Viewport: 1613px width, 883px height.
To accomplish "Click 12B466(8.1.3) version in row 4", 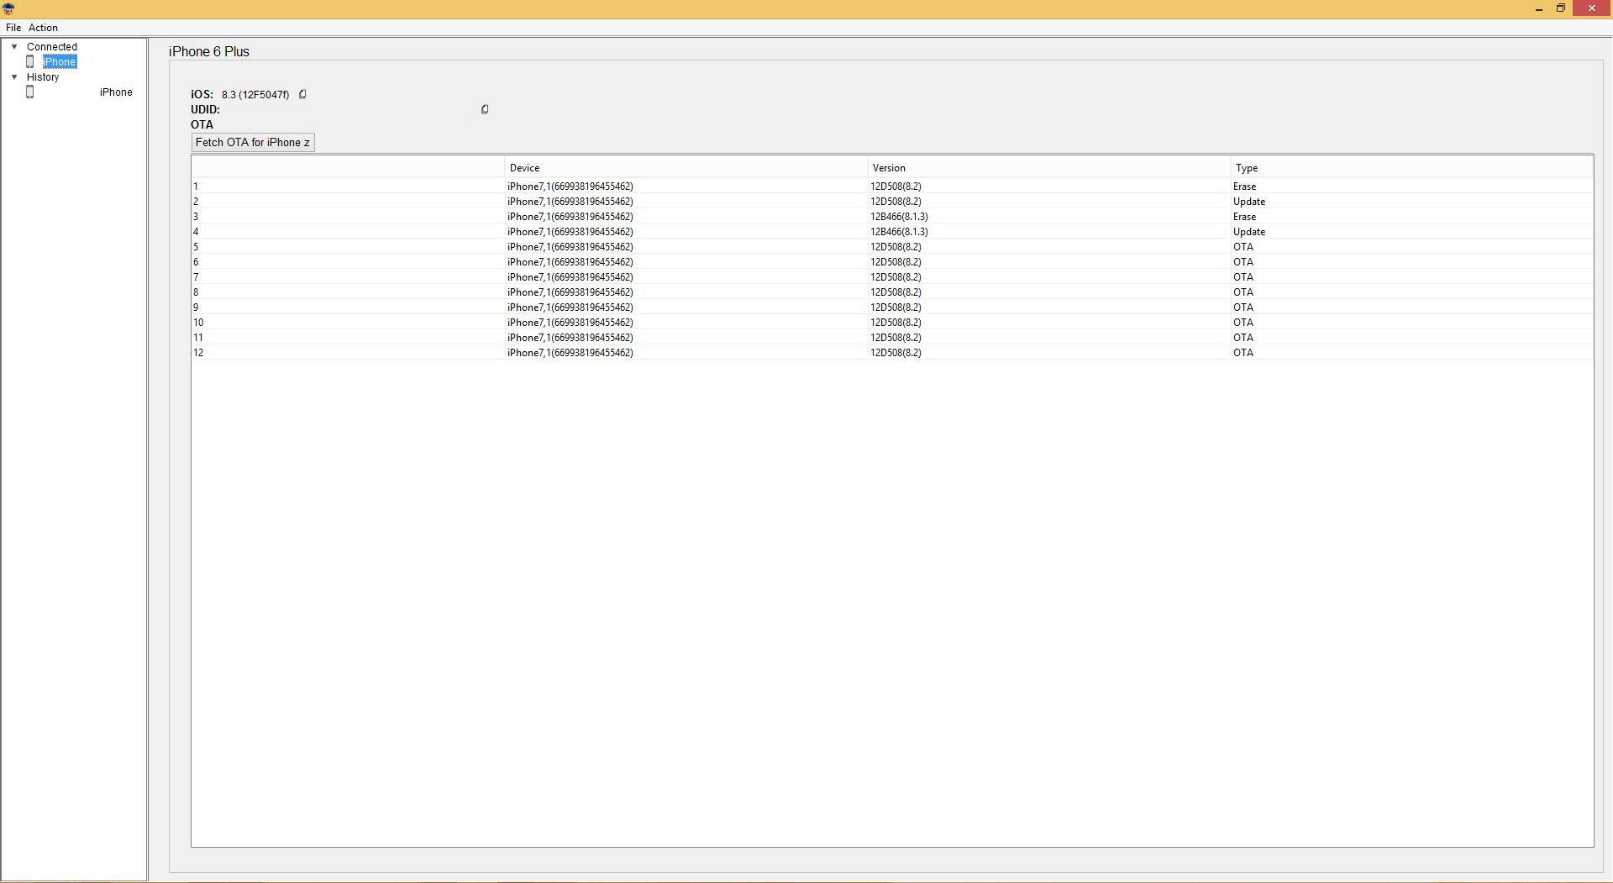I will tap(899, 231).
